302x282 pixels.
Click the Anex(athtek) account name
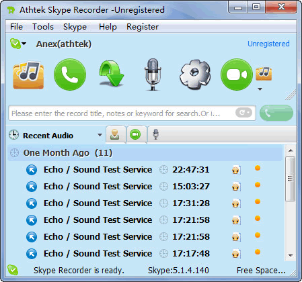pyautogui.click(x=64, y=44)
